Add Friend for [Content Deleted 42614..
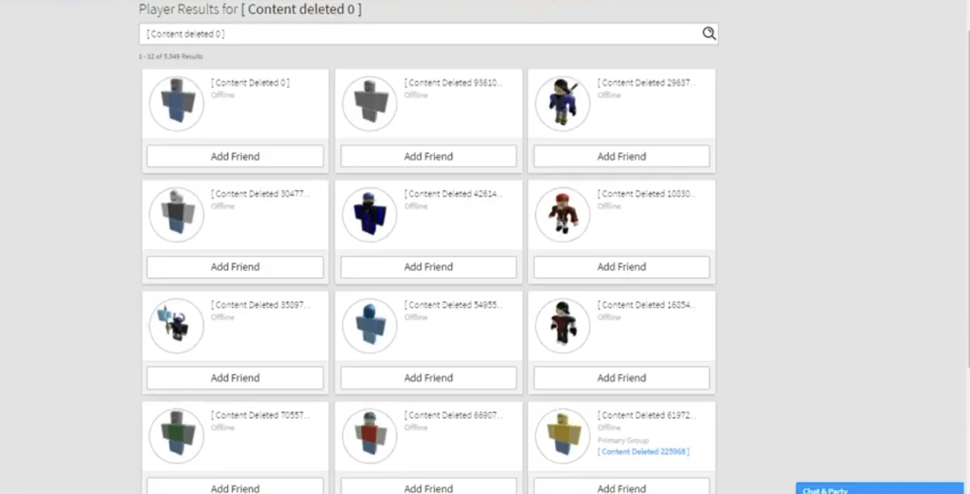The image size is (970, 494). tap(428, 267)
